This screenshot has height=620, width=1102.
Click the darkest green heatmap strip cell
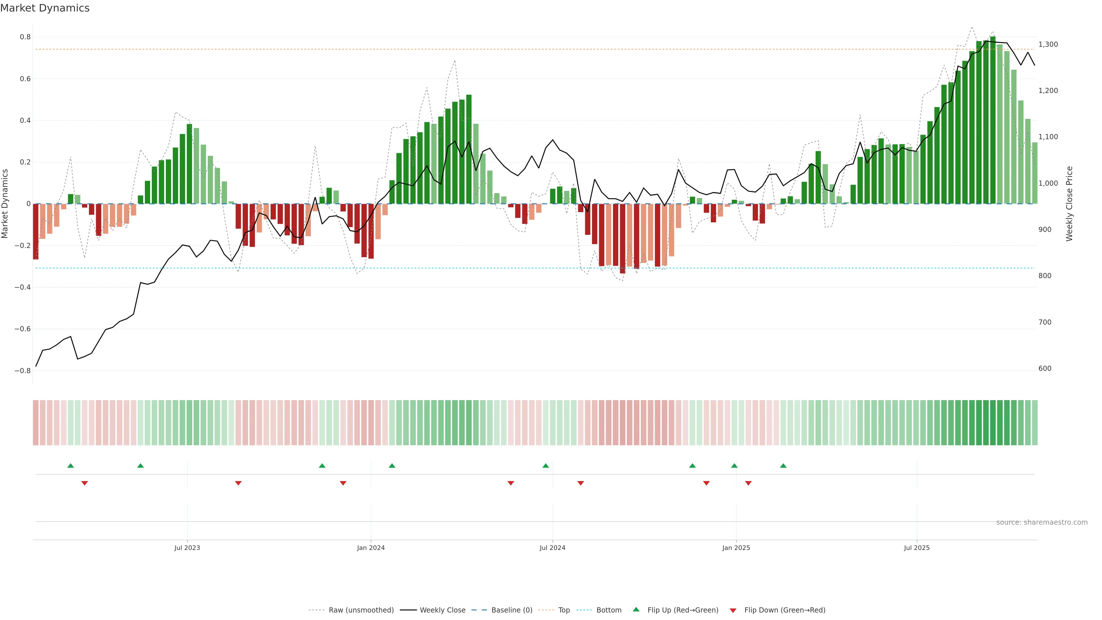point(993,423)
